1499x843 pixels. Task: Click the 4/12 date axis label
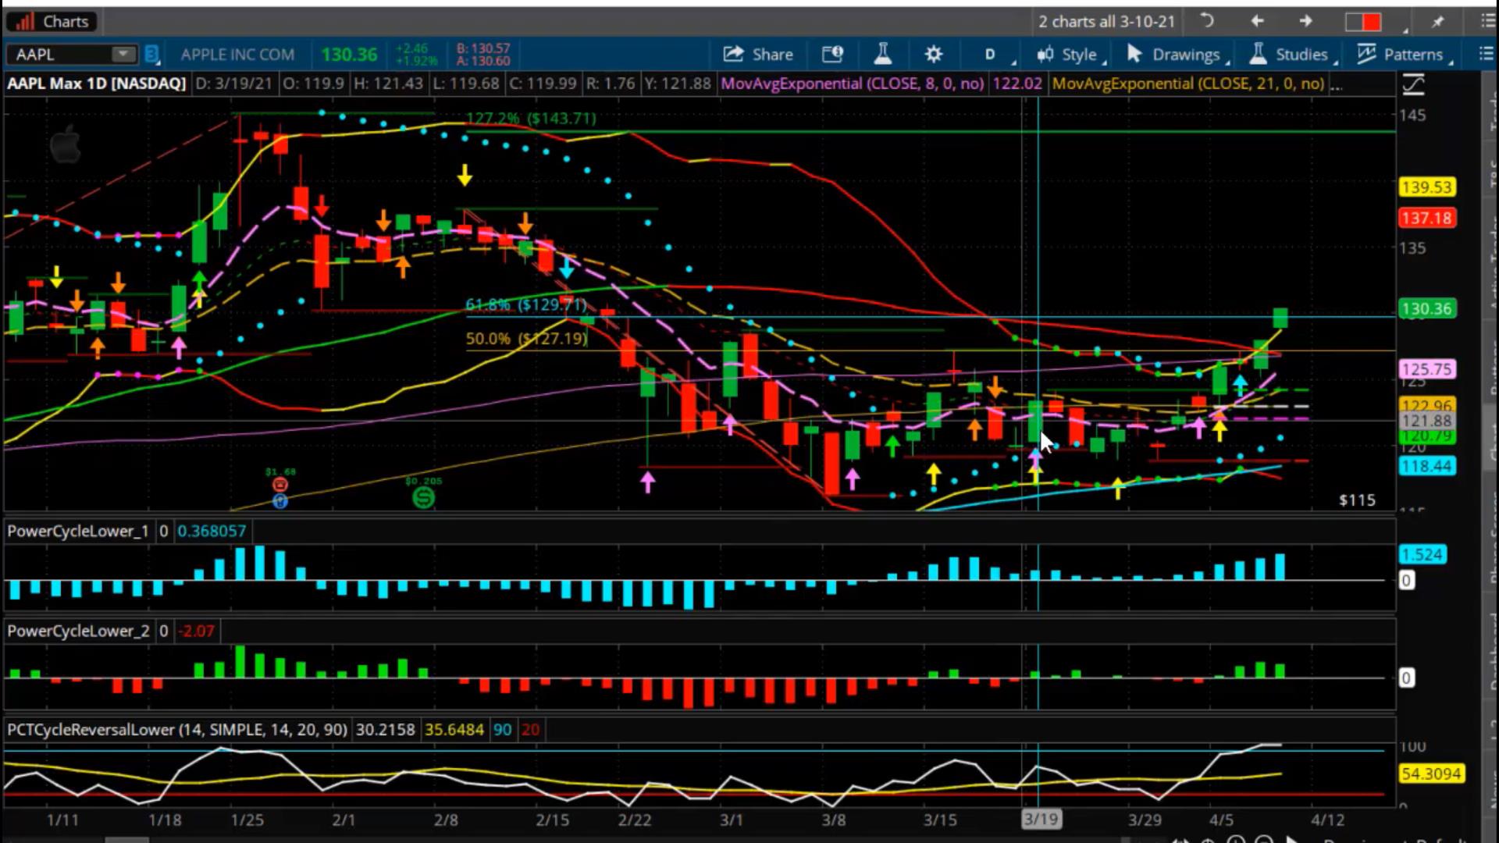[1327, 820]
